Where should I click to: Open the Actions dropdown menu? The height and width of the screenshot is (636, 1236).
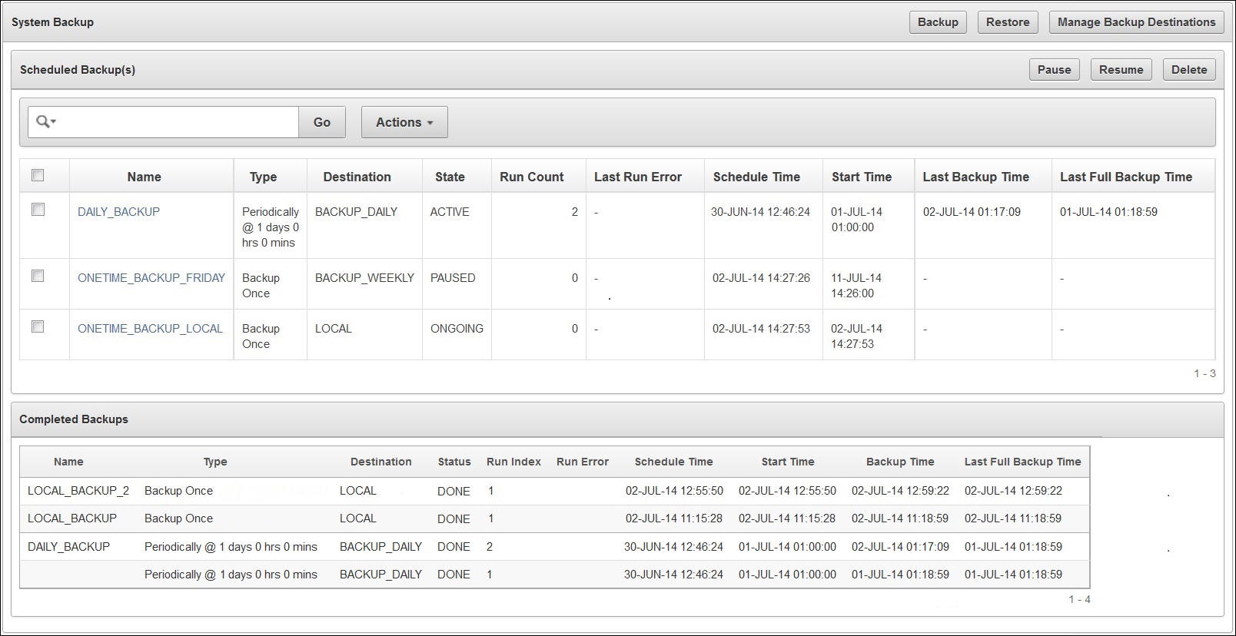404,122
